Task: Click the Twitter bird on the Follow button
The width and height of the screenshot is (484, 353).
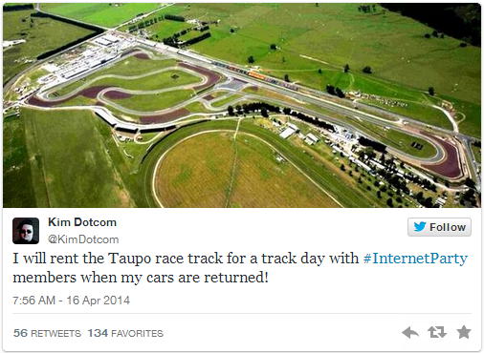Action: click(x=420, y=227)
